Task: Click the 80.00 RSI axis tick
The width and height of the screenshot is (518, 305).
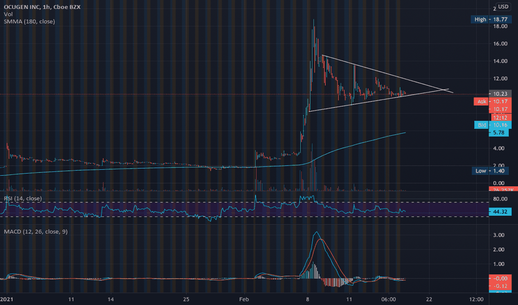Action: pyautogui.click(x=500, y=199)
